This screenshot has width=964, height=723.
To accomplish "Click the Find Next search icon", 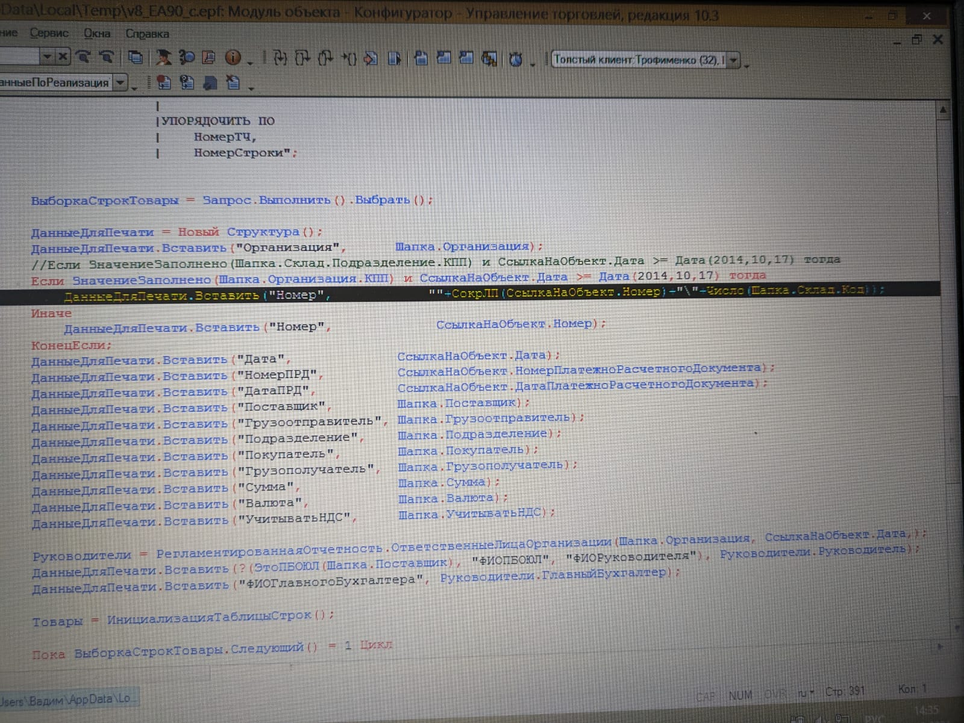I will (x=83, y=57).
